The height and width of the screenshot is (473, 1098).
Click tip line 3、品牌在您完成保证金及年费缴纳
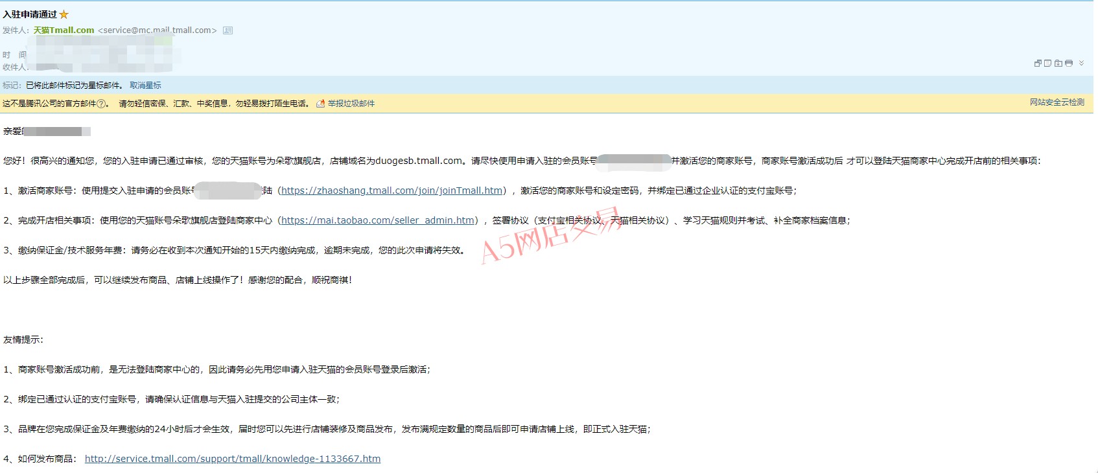click(327, 429)
